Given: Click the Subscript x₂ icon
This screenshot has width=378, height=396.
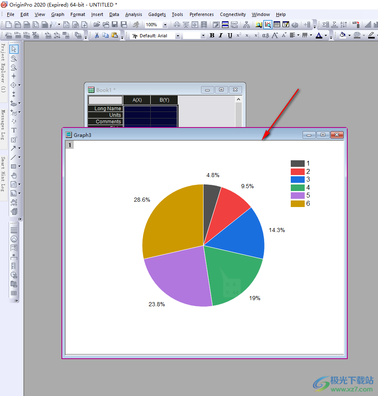Looking at the screenshot, I should [248, 35].
